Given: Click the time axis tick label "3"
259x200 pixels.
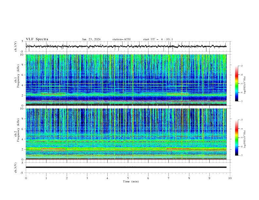Looking at the screenshot, I should [87, 178].
